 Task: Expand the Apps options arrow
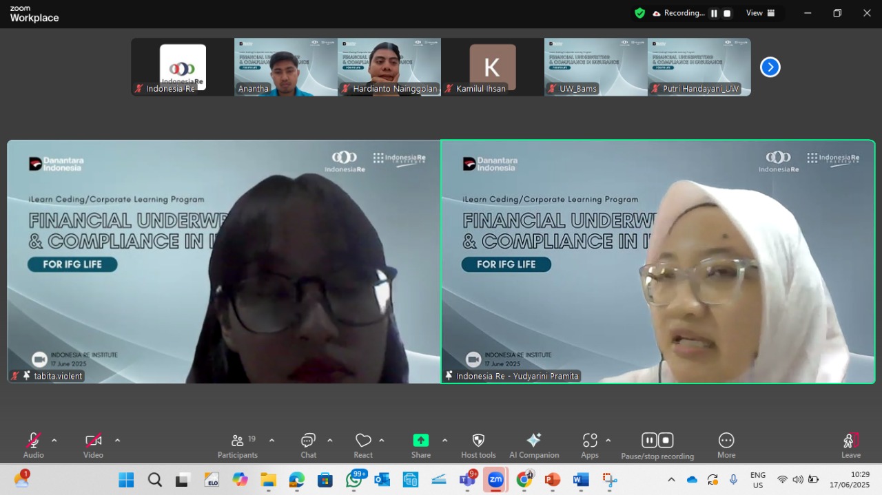tap(608, 441)
